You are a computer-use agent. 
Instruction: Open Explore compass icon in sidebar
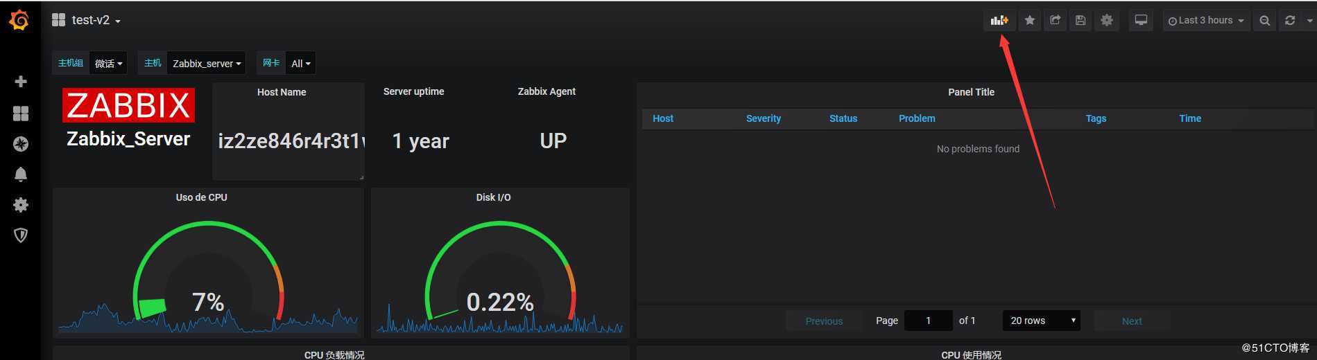(21, 144)
